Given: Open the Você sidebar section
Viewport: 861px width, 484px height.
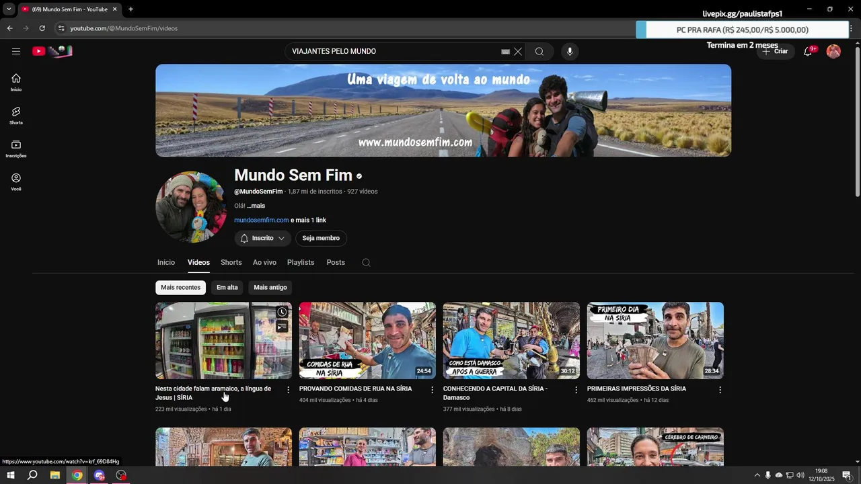Looking at the screenshot, I should click(16, 182).
